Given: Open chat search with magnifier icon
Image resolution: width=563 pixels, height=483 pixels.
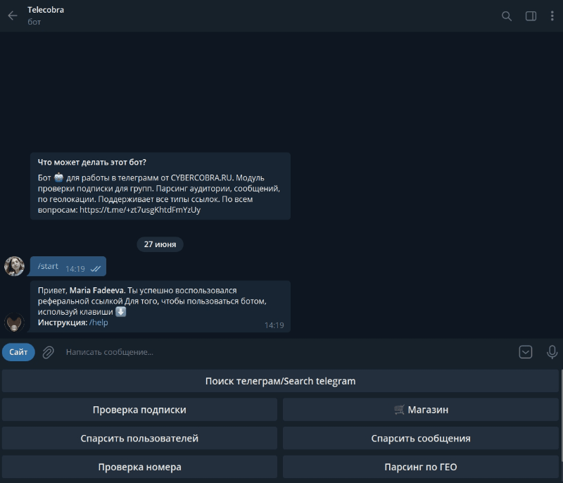Looking at the screenshot, I should pyautogui.click(x=506, y=16).
